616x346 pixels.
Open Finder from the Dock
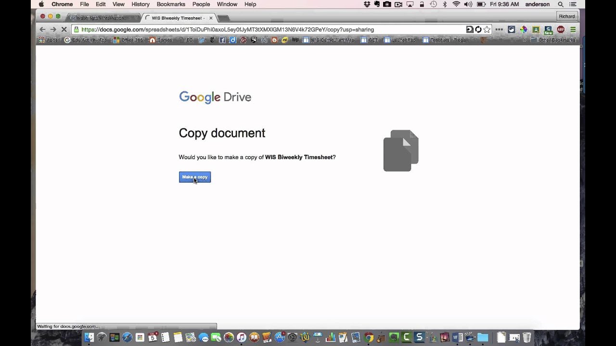point(89,337)
